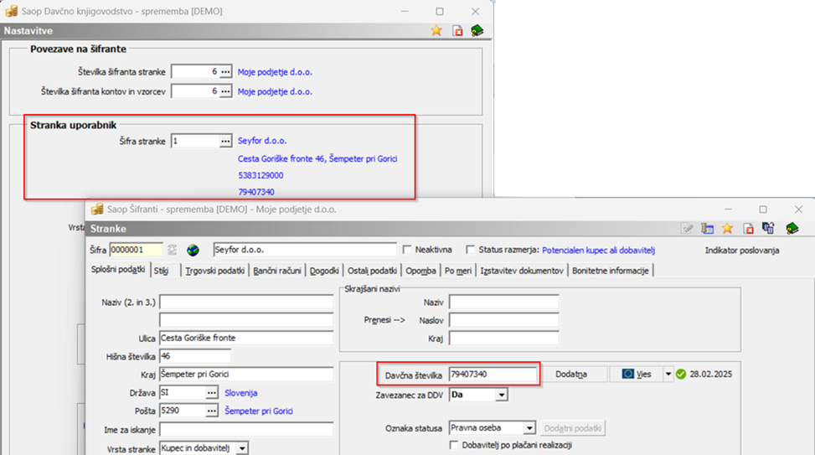The width and height of the screenshot is (815, 455).
Task: Click the Šempeter pri Gorici post link
Action: point(258,411)
